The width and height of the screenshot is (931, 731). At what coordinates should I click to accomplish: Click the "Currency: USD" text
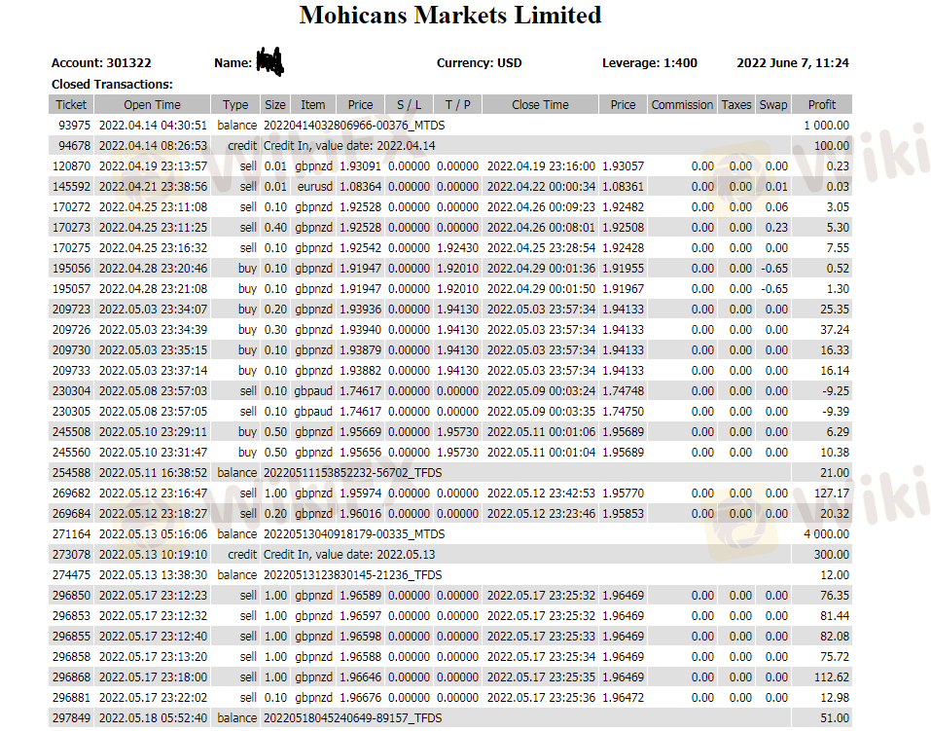[480, 63]
